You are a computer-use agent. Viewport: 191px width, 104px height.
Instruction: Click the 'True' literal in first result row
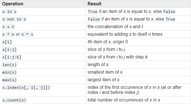(93, 12)
